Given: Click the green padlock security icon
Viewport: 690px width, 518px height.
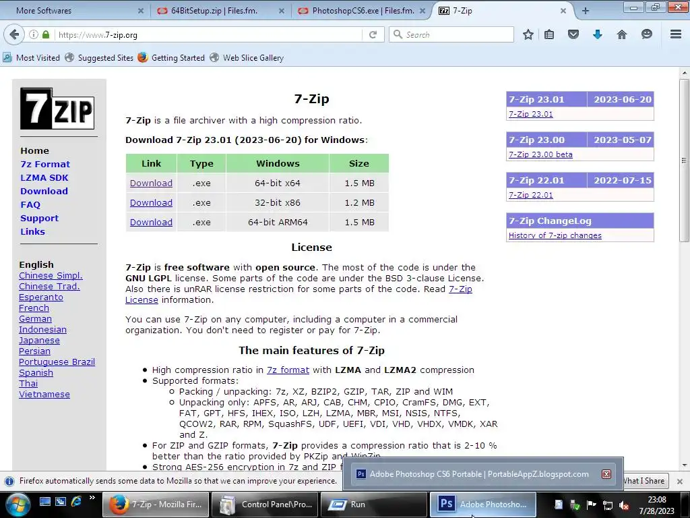Looking at the screenshot, I should tap(46, 34).
